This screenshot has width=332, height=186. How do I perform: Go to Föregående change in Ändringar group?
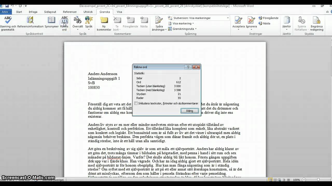[x=268, y=18]
